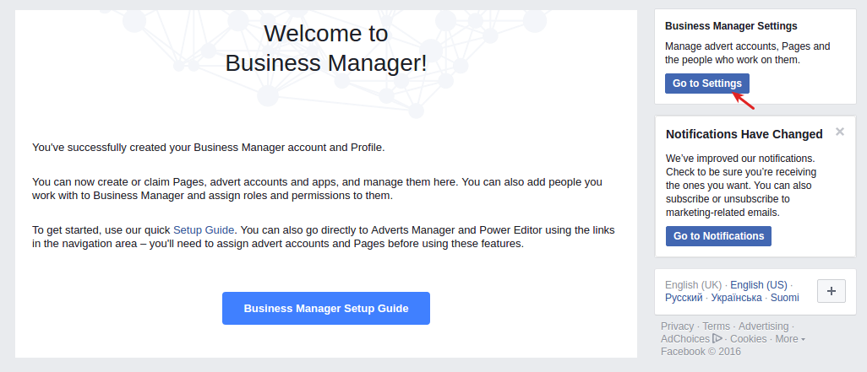The width and height of the screenshot is (867, 372).
Task: Click the Notifications Have Changed heading
Action: click(x=744, y=134)
